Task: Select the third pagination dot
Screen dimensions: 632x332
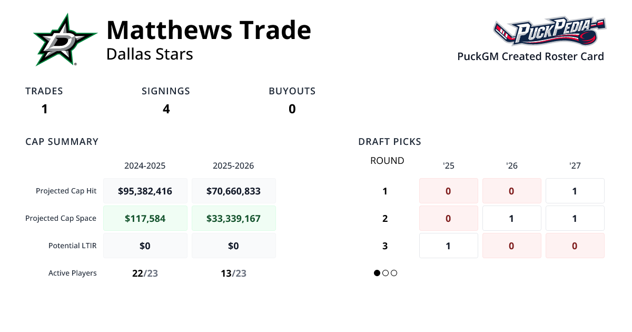Action: click(x=394, y=273)
